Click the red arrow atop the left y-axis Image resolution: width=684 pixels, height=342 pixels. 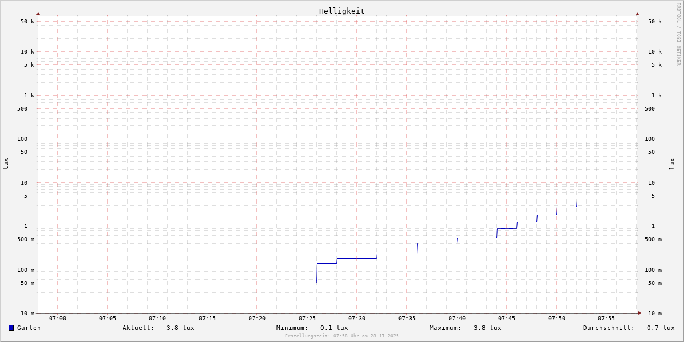point(38,13)
